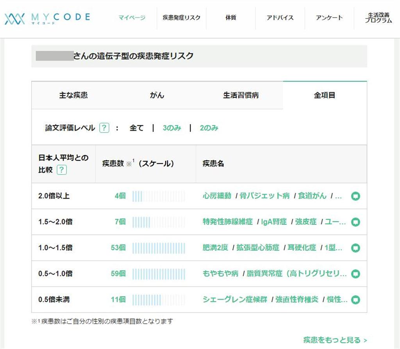Filter paper level to 2のみ

pyautogui.click(x=209, y=128)
